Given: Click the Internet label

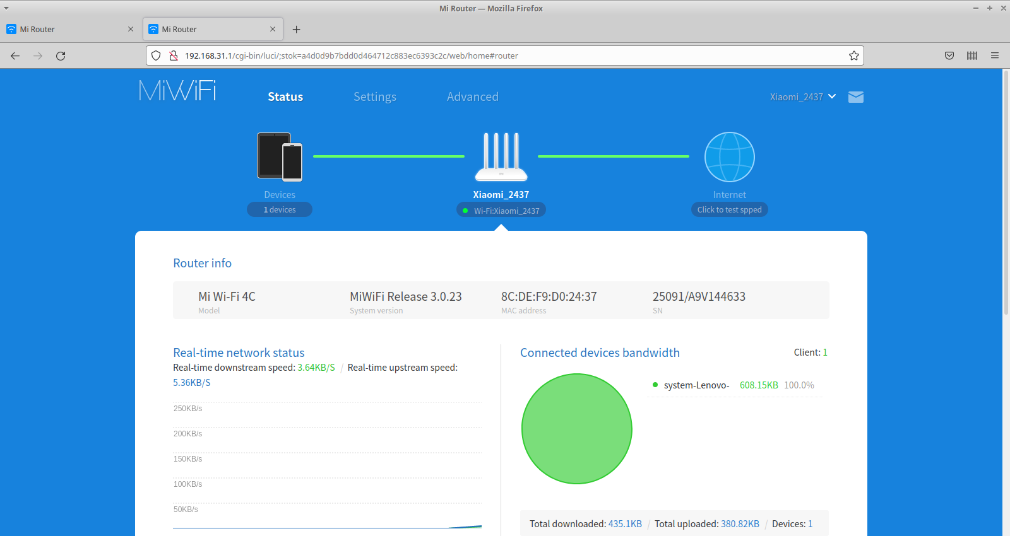Looking at the screenshot, I should click(x=730, y=195).
